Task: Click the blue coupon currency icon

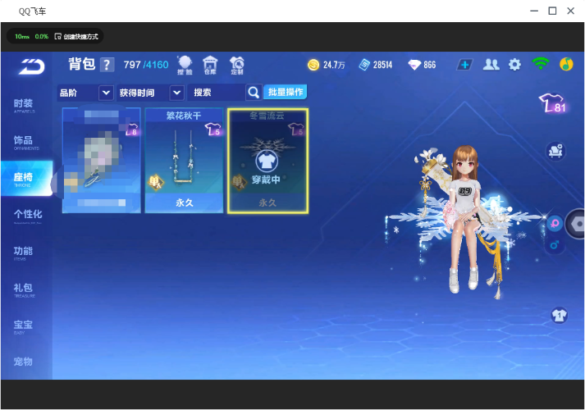Action: pos(364,65)
